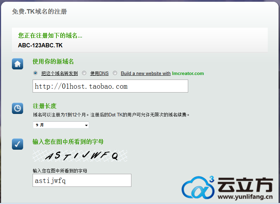Open the Imcreator.com link
This screenshot has width=280, height=204.
188,74
